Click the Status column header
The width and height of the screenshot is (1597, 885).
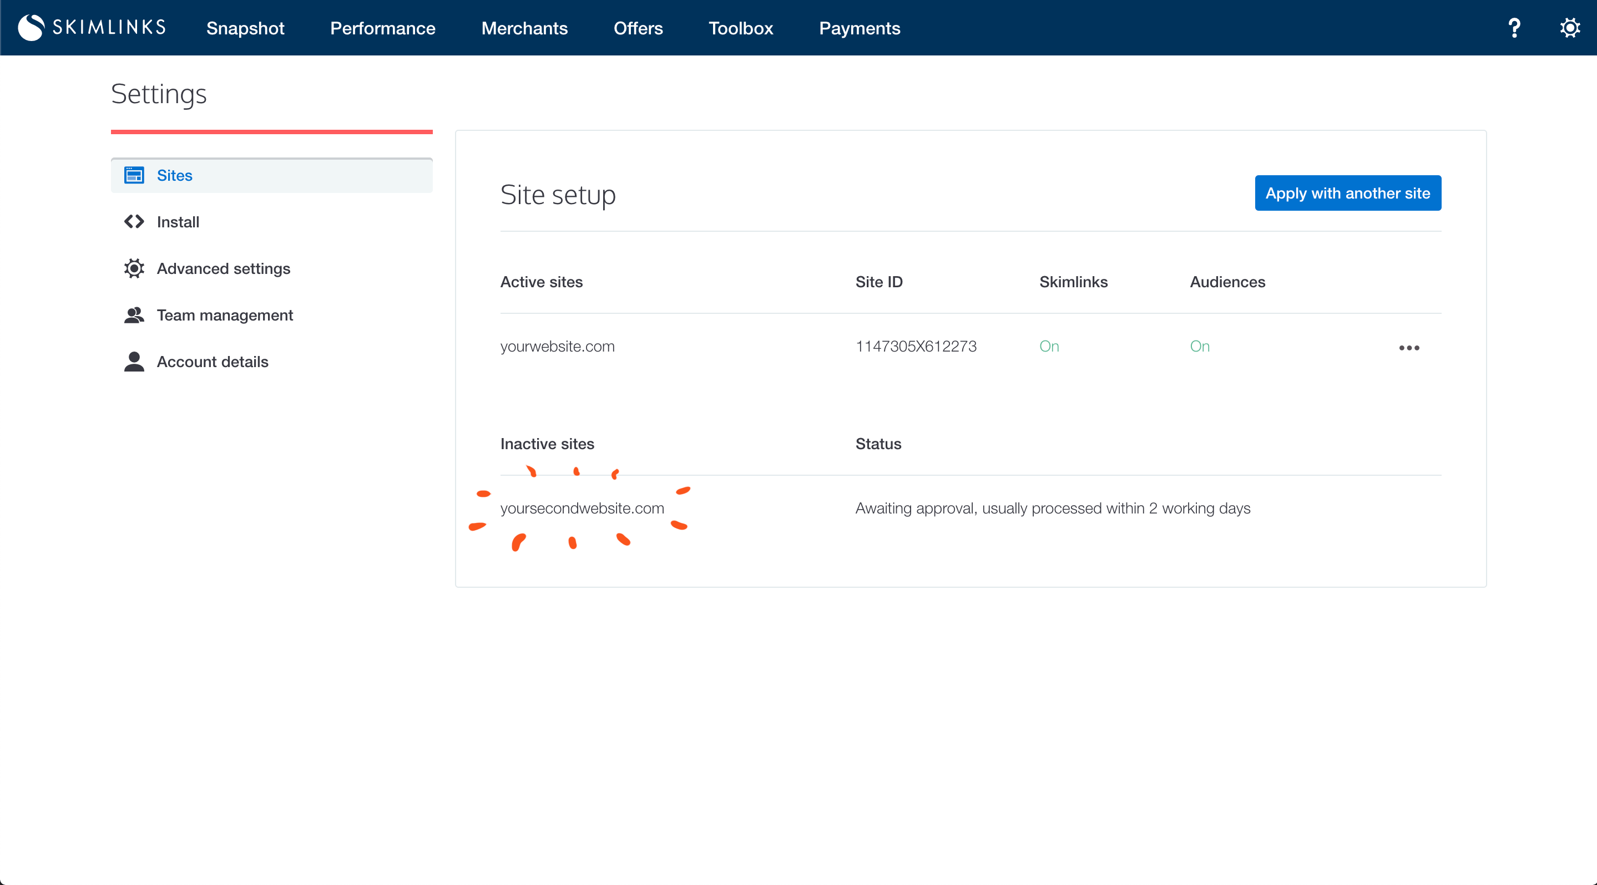(x=878, y=444)
